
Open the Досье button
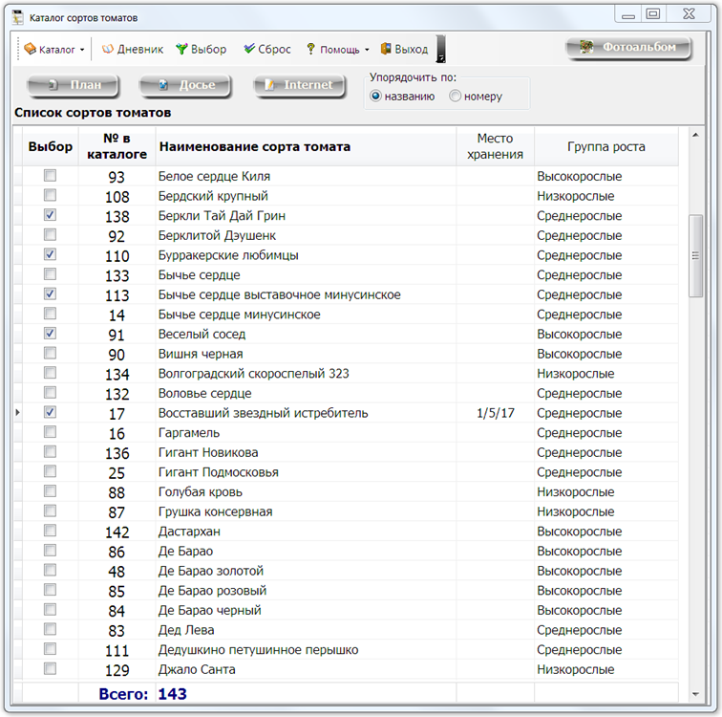pyautogui.click(x=185, y=86)
